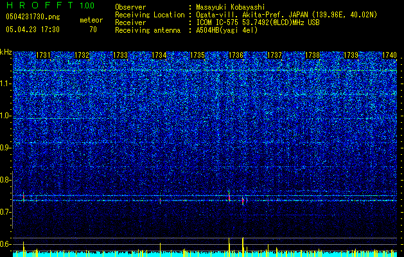Click the Receiving Location field label
The width and height of the screenshot is (404, 257).
(150, 15)
